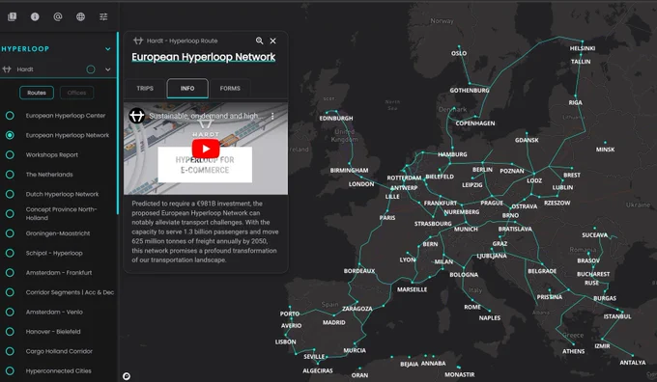The image size is (657, 382).
Task: Select The Netherlands radio button
Action: point(10,175)
